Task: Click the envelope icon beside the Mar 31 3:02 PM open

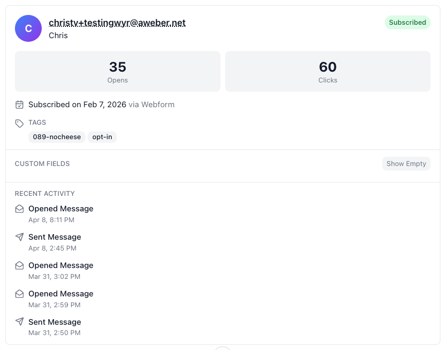Action: pyautogui.click(x=19, y=265)
